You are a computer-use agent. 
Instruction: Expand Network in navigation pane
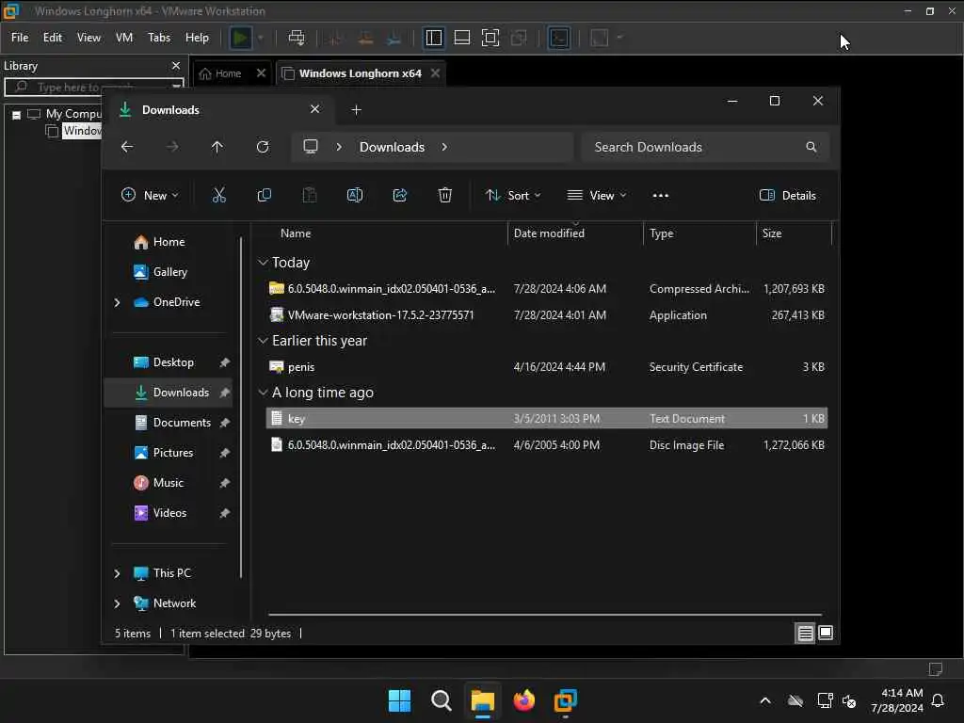coord(117,603)
